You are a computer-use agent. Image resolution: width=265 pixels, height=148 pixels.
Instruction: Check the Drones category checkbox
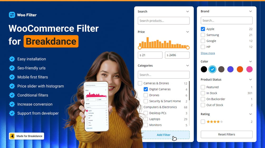pyautogui.click(x=146, y=95)
